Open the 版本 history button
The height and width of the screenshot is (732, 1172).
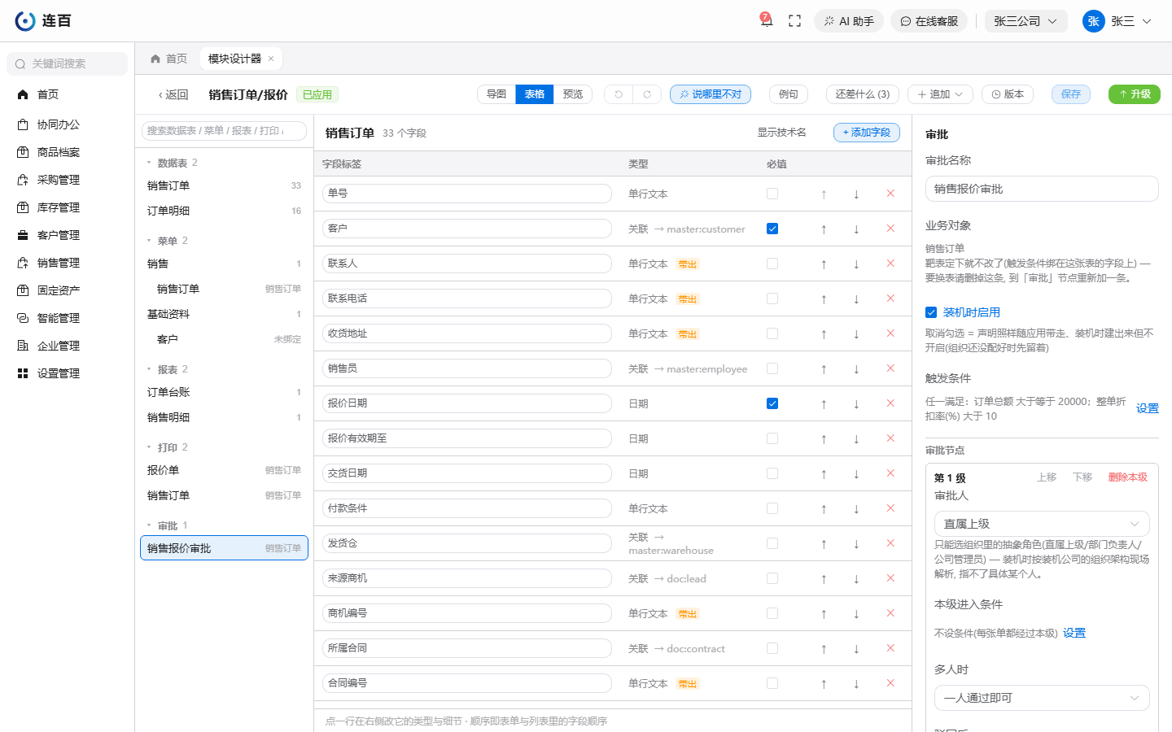[x=1008, y=94]
